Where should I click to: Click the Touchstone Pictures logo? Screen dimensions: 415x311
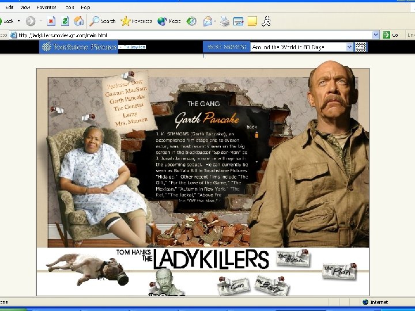[78, 47]
